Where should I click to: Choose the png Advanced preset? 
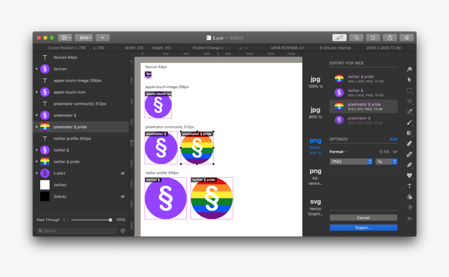click(x=315, y=176)
